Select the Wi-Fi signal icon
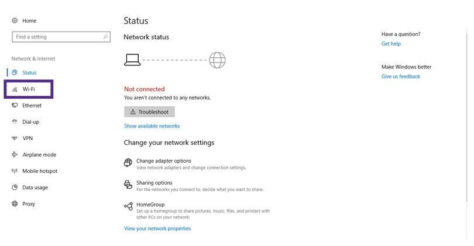 (15, 89)
